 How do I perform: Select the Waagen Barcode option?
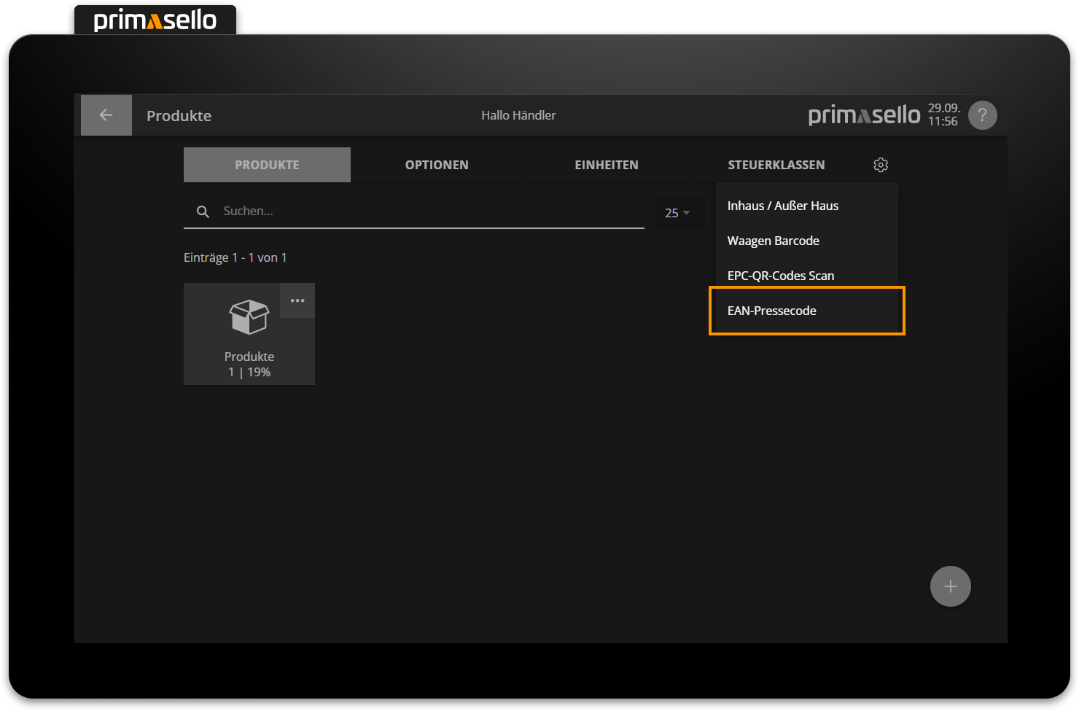coord(773,241)
